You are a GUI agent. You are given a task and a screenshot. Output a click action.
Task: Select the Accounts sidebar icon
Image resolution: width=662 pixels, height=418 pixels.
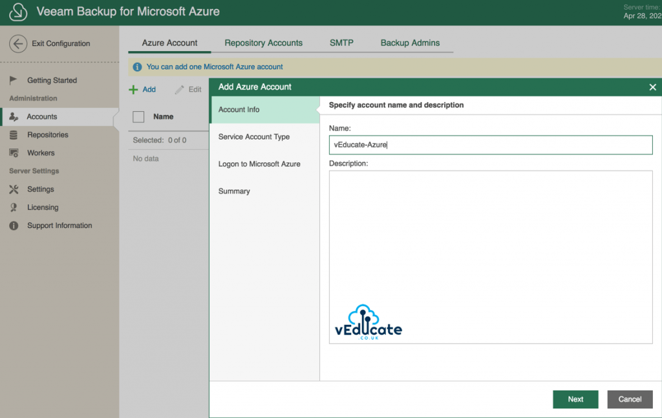[15, 116]
